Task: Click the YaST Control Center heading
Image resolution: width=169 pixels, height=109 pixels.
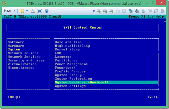Action: tap(83, 28)
